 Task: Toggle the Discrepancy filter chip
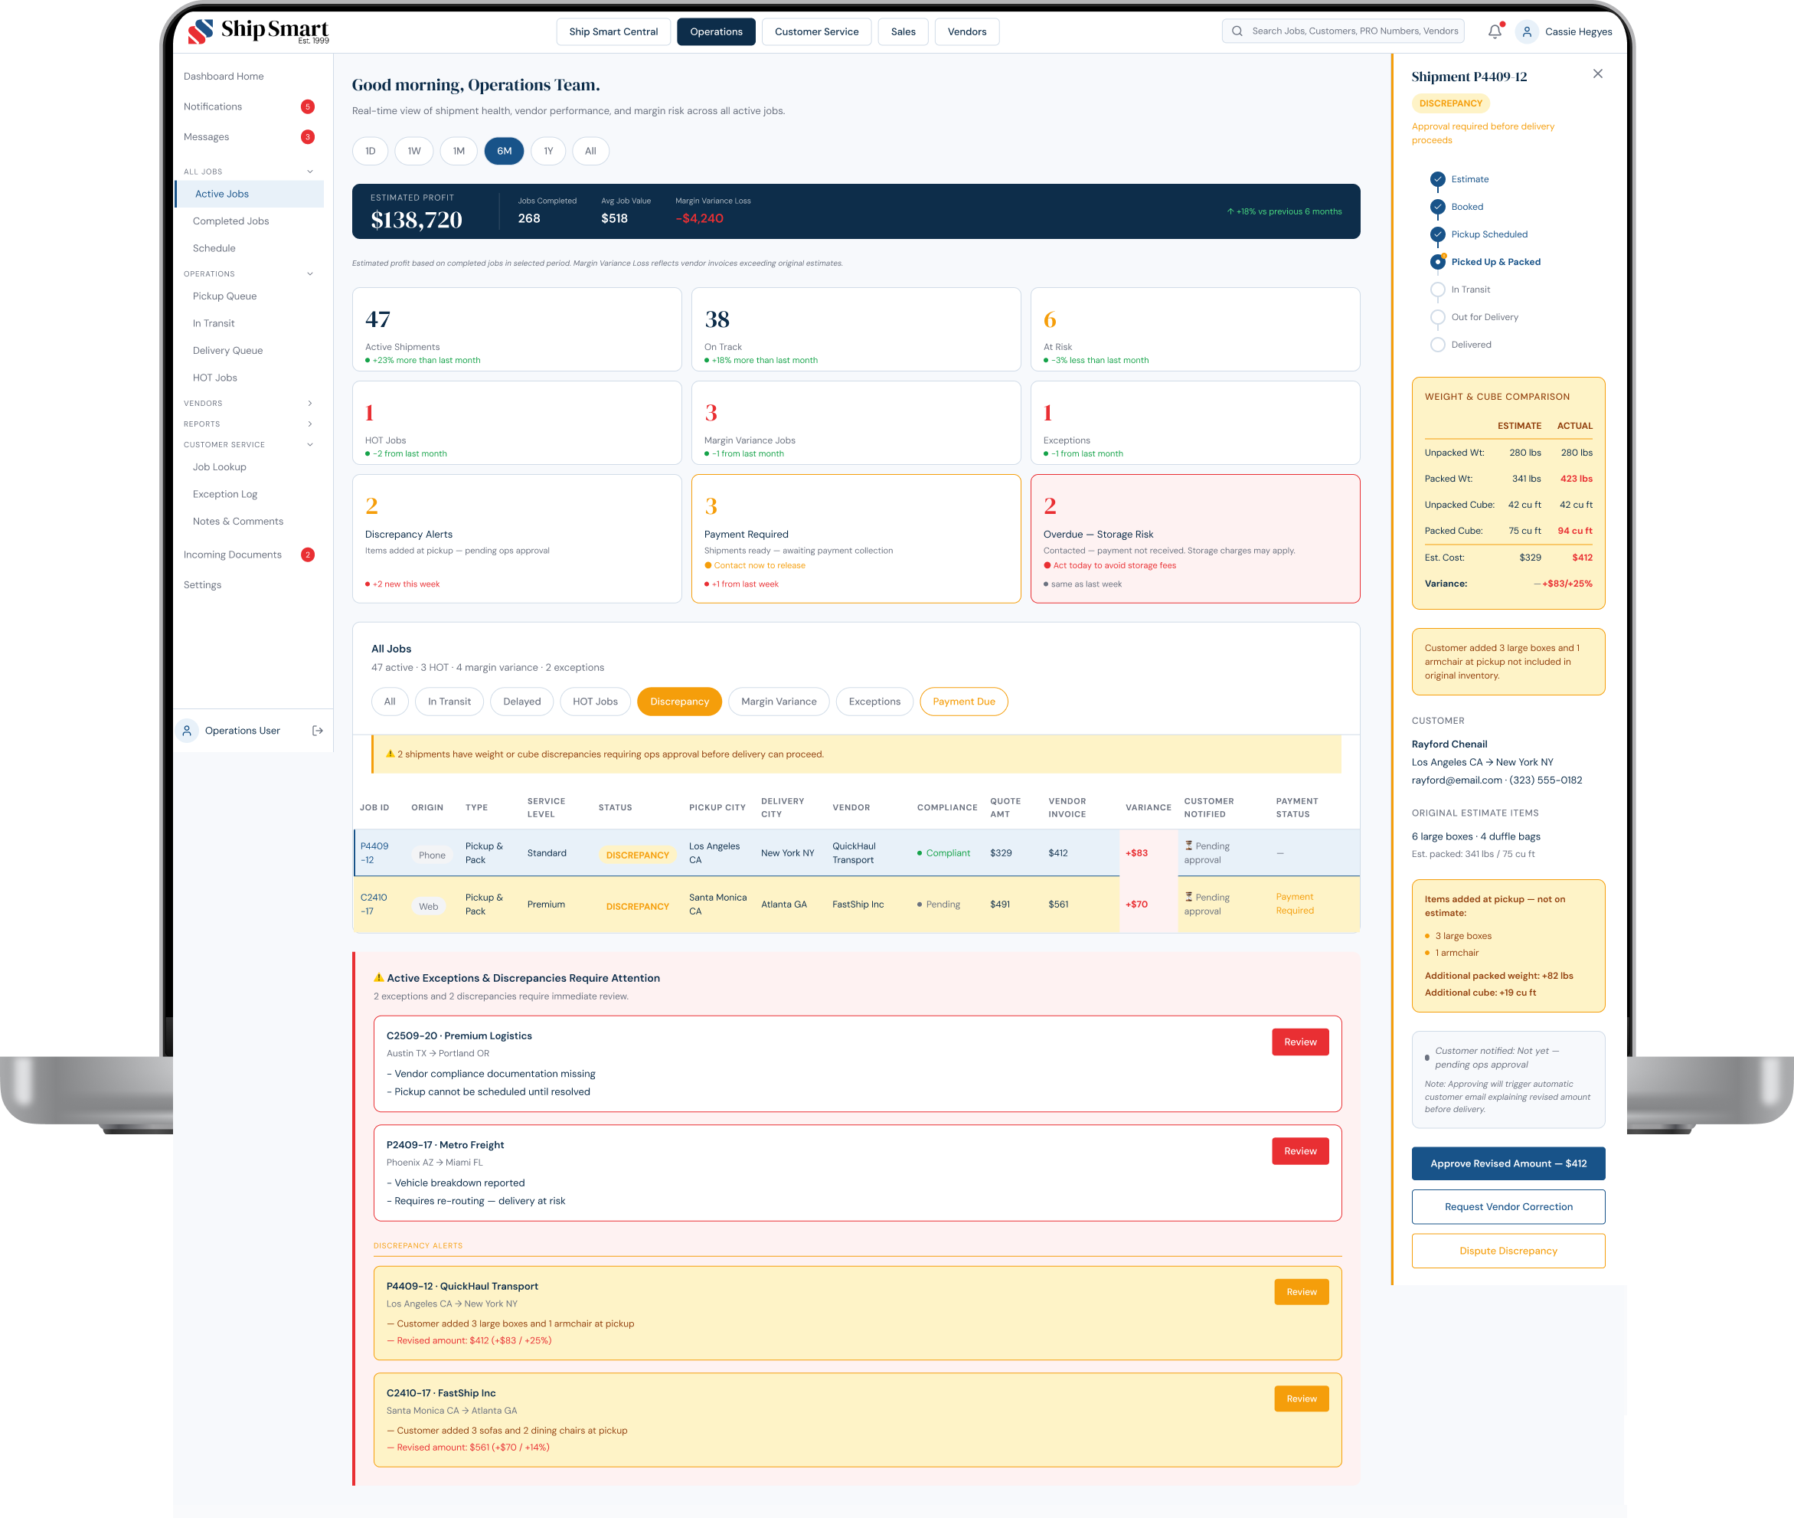click(679, 702)
